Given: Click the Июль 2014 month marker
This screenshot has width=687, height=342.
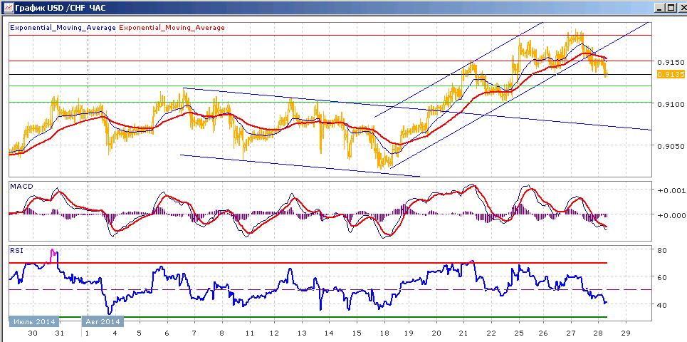Looking at the screenshot, I should click(34, 321).
